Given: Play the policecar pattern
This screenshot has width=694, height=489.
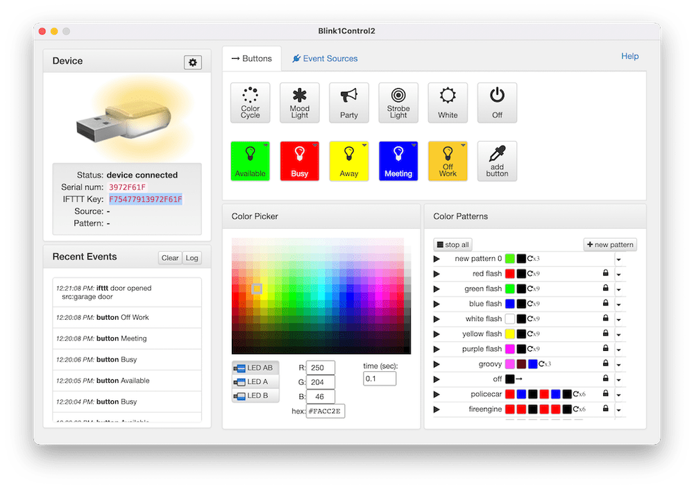Looking at the screenshot, I should [437, 394].
